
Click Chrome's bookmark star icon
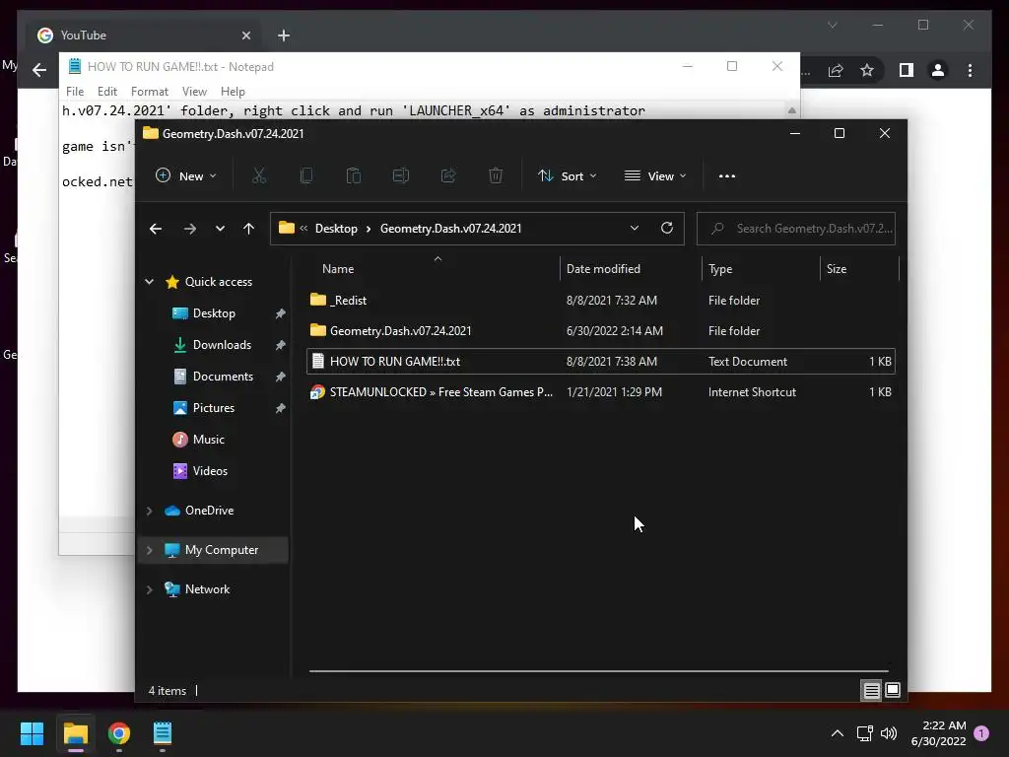tap(867, 70)
